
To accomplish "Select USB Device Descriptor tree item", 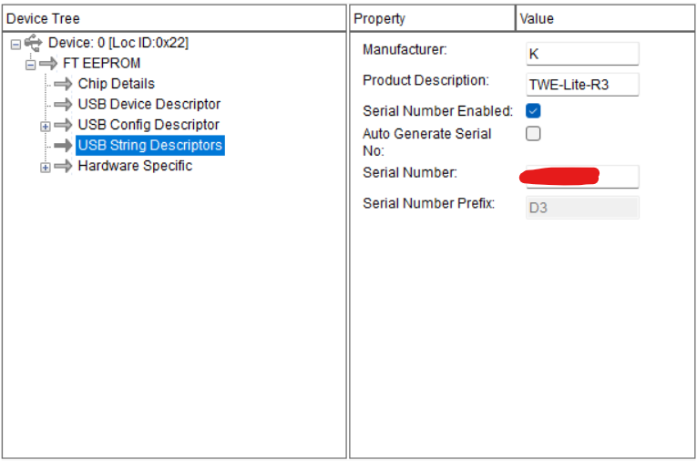I will pos(149,104).
